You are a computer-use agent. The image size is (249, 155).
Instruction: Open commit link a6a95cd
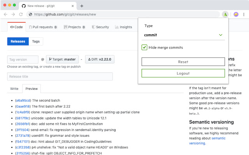(23, 100)
